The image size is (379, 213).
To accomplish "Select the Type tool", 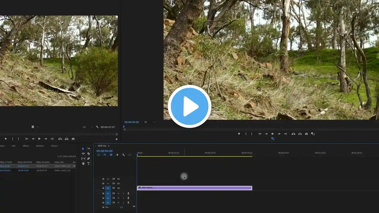I will pos(89,163).
